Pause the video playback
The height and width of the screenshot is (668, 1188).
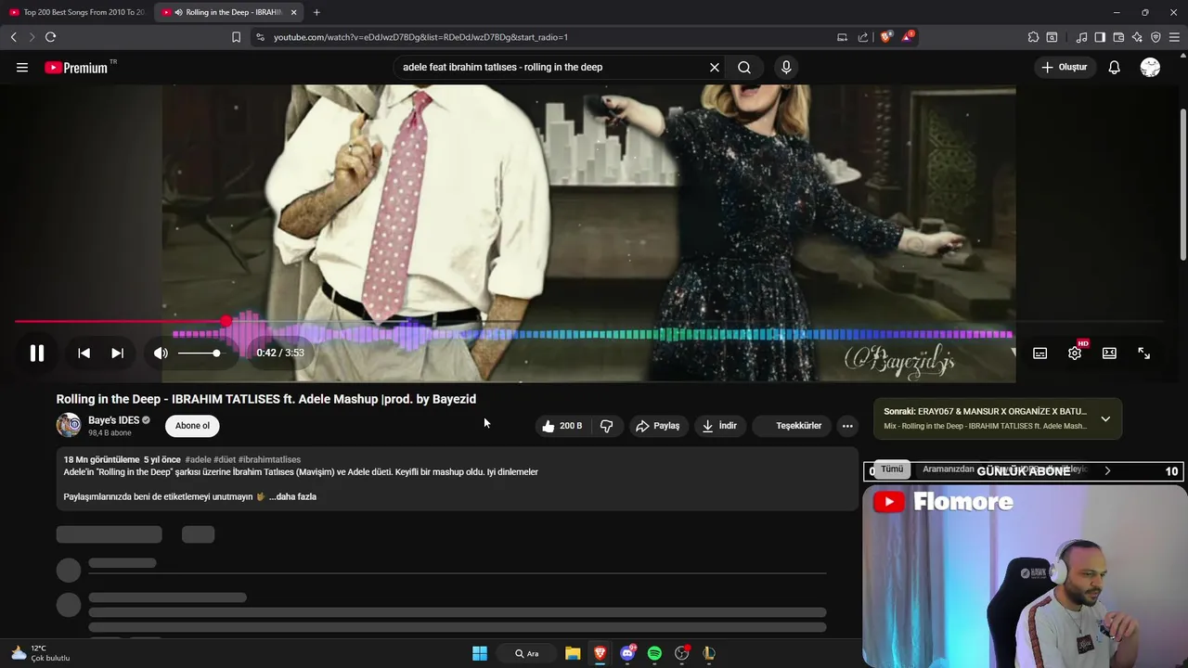click(x=37, y=353)
